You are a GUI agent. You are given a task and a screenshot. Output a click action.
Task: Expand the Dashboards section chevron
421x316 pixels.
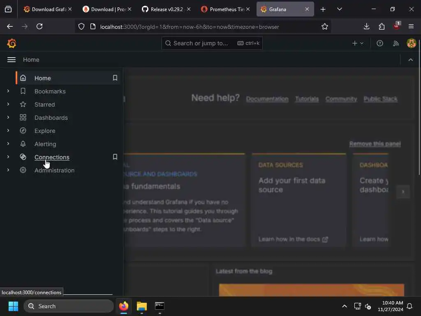click(8, 117)
